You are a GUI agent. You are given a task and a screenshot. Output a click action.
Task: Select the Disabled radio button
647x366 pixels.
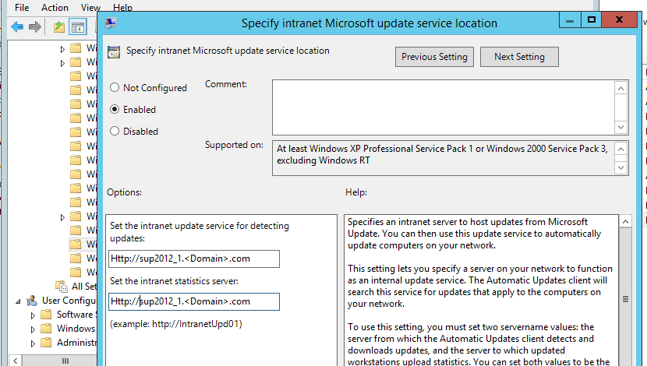click(115, 131)
